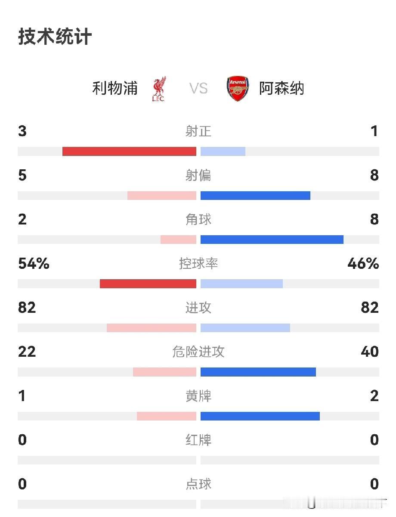Click the VS text between teams

(198, 89)
